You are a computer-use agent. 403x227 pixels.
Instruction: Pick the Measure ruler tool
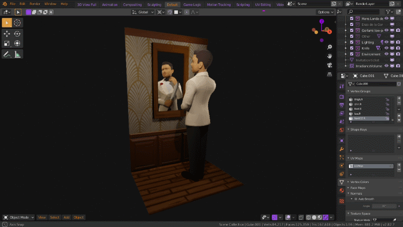[17, 54]
